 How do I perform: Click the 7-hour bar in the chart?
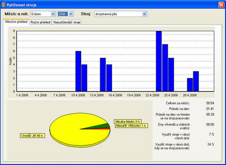165,68
